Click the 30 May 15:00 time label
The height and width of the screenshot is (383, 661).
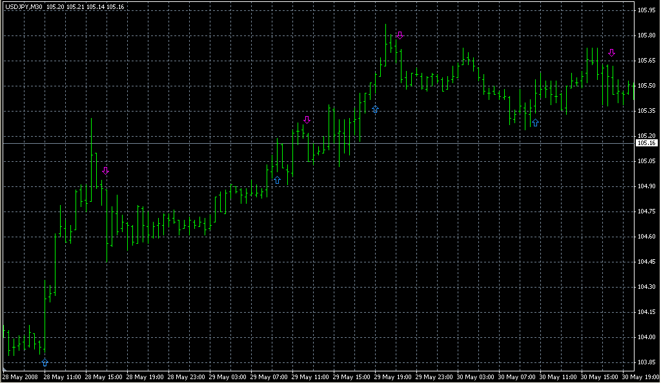click(x=599, y=377)
